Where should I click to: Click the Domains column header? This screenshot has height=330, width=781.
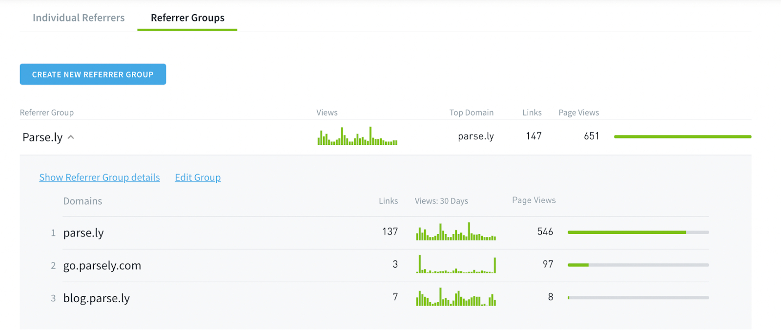(82, 201)
